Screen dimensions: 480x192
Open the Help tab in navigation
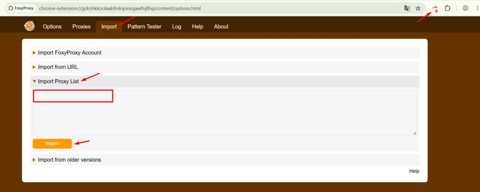[197, 27]
